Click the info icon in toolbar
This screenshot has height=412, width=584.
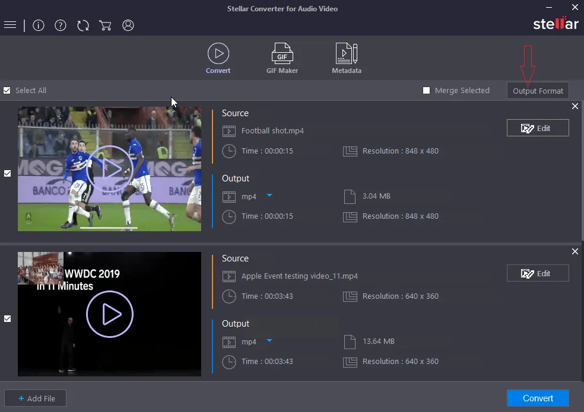tap(39, 25)
